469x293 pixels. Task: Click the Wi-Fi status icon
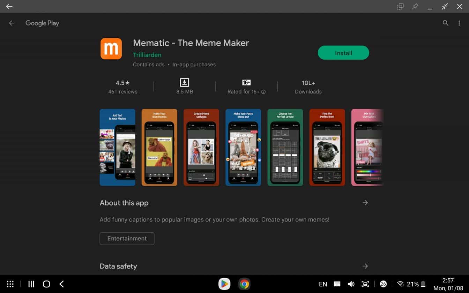[x=401, y=284]
